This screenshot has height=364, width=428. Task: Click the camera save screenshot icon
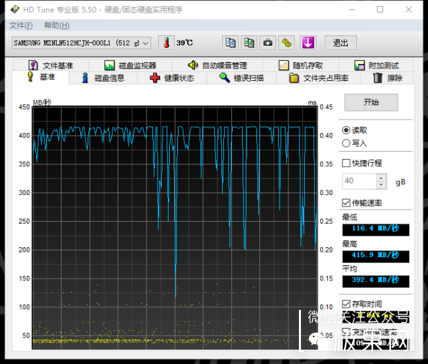point(267,43)
